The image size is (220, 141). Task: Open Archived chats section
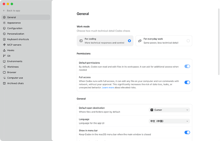[26, 83]
